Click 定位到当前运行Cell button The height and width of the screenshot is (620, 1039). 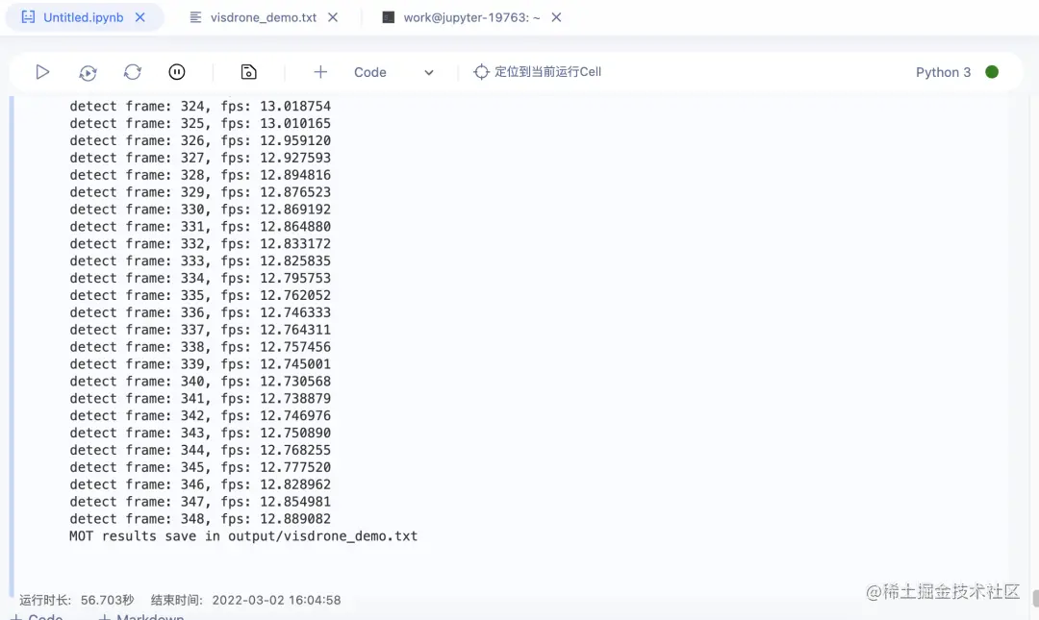tap(538, 71)
